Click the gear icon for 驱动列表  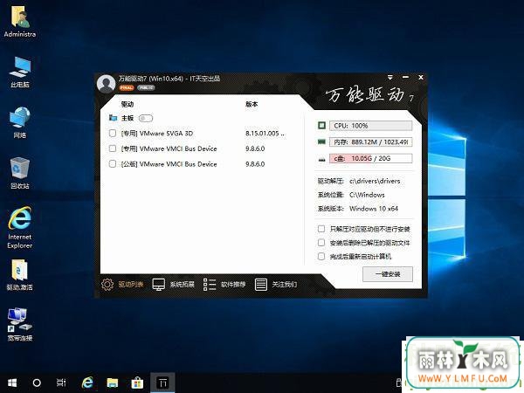107,285
